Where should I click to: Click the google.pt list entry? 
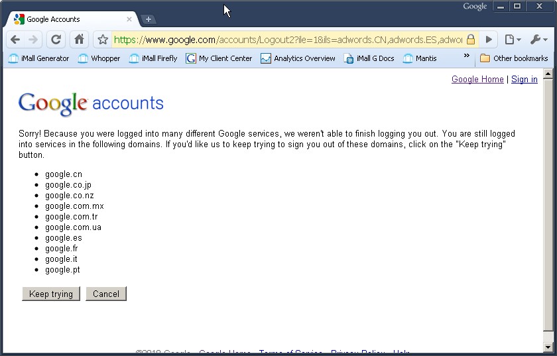(x=62, y=270)
